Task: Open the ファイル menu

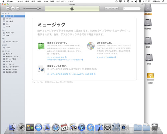Action: click(x=19, y=1)
